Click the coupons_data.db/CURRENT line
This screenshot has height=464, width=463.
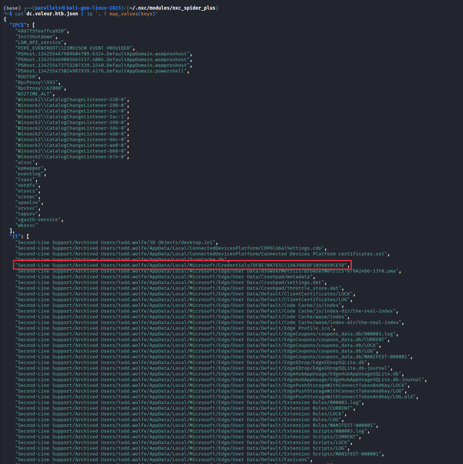[201, 340]
